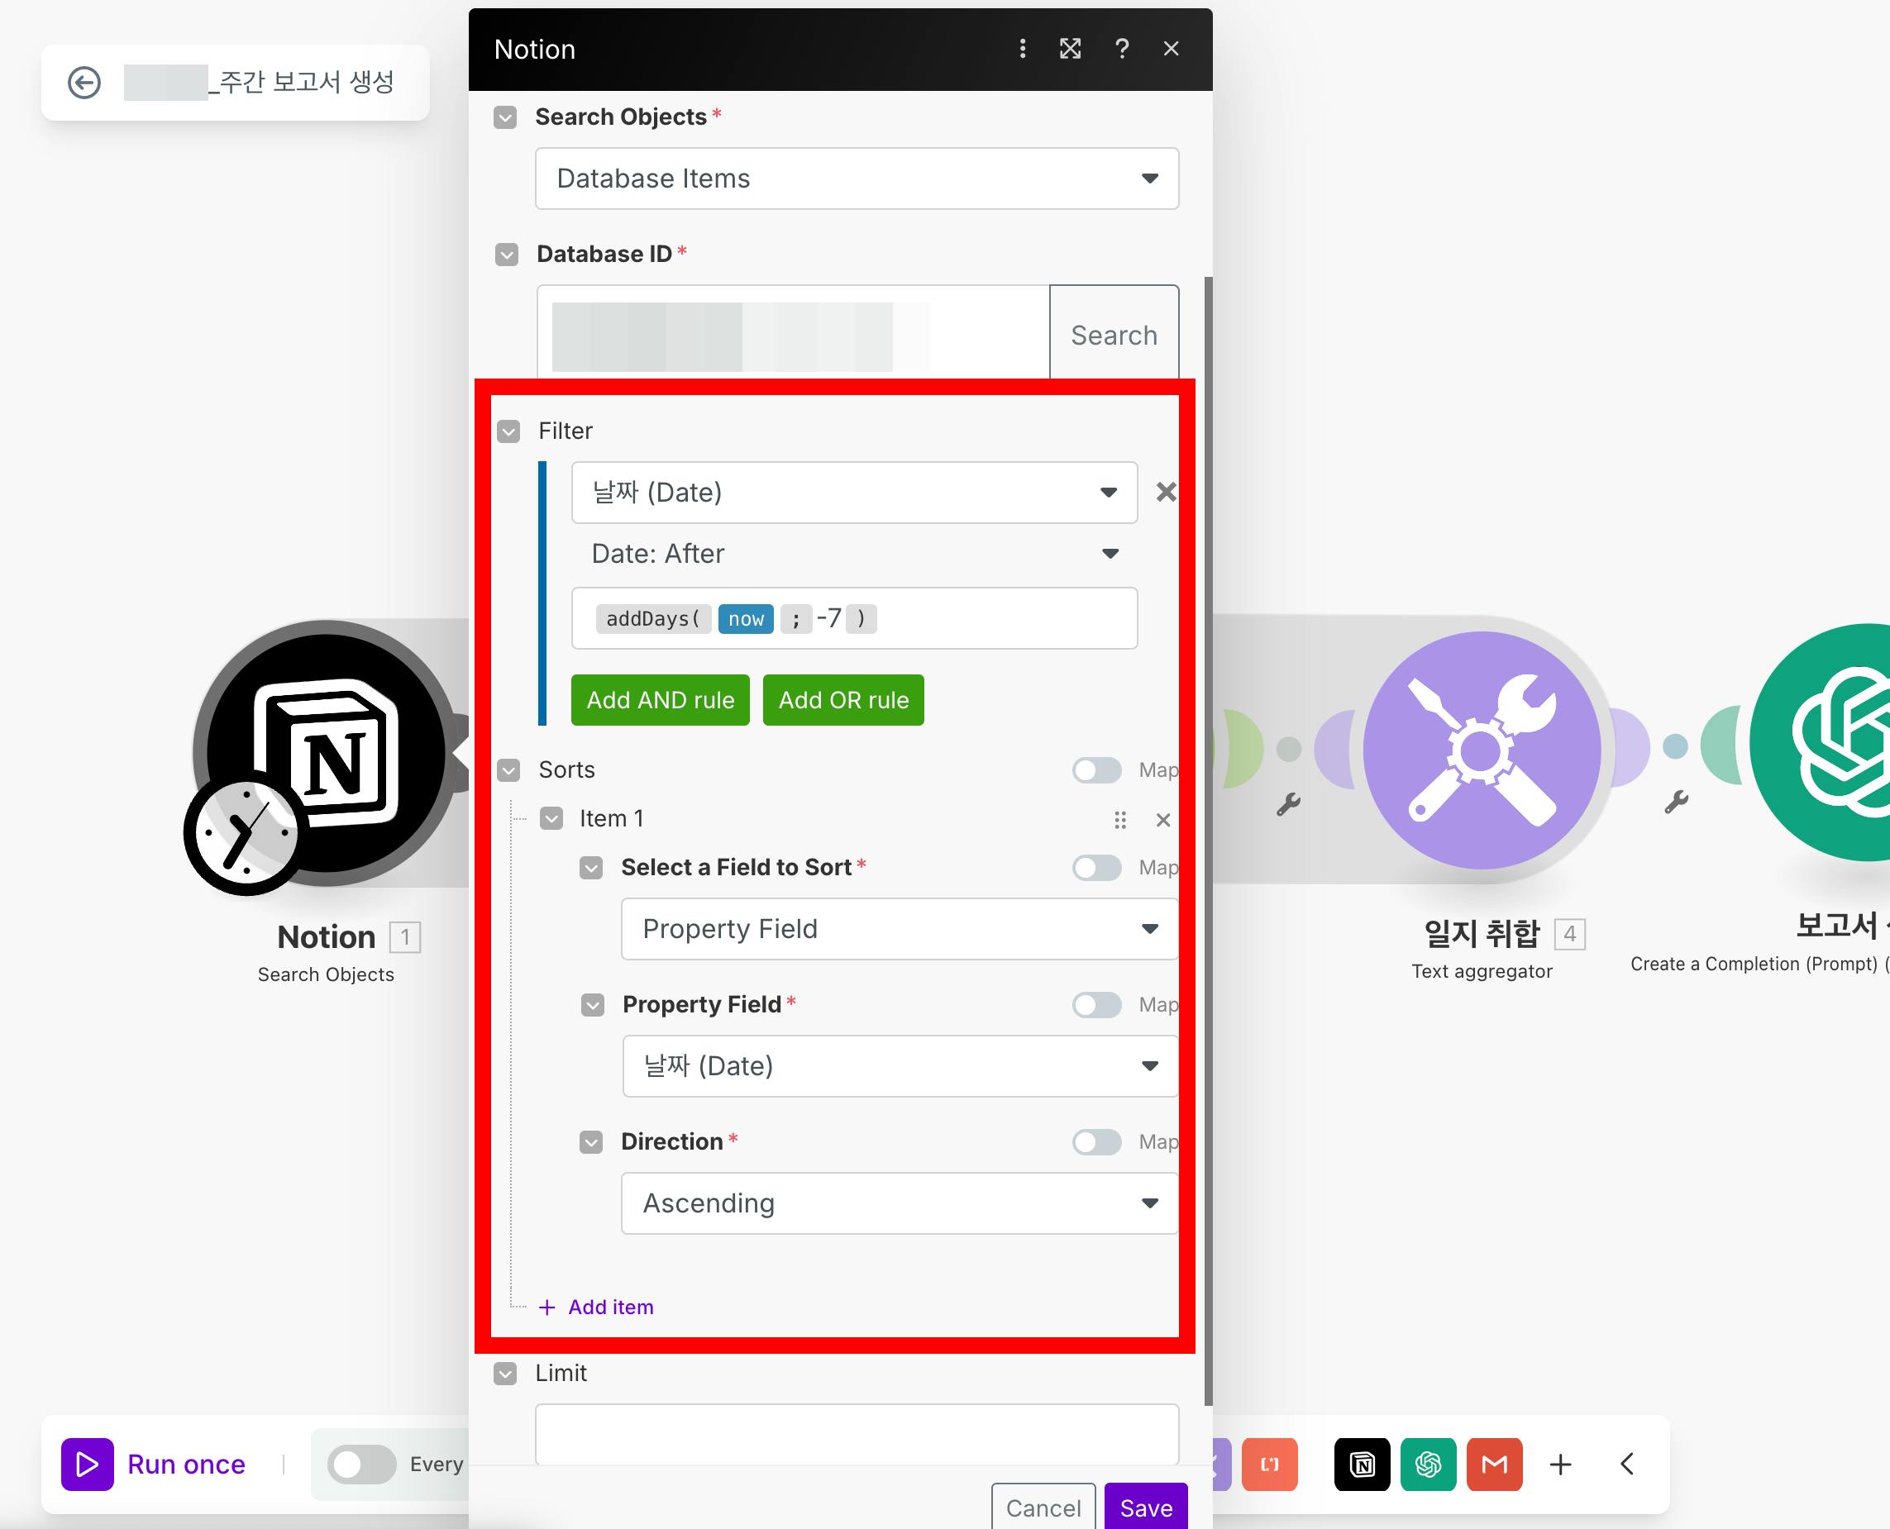Open the Date: After condition dropdown
The height and width of the screenshot is (1529, 1890).
[x=854, y=554]
